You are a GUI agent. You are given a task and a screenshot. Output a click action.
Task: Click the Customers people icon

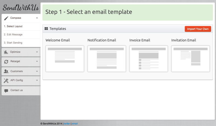coord(6,71)
